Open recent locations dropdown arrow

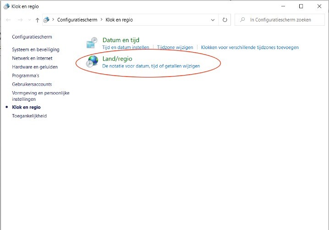click(x=30, y=20)
